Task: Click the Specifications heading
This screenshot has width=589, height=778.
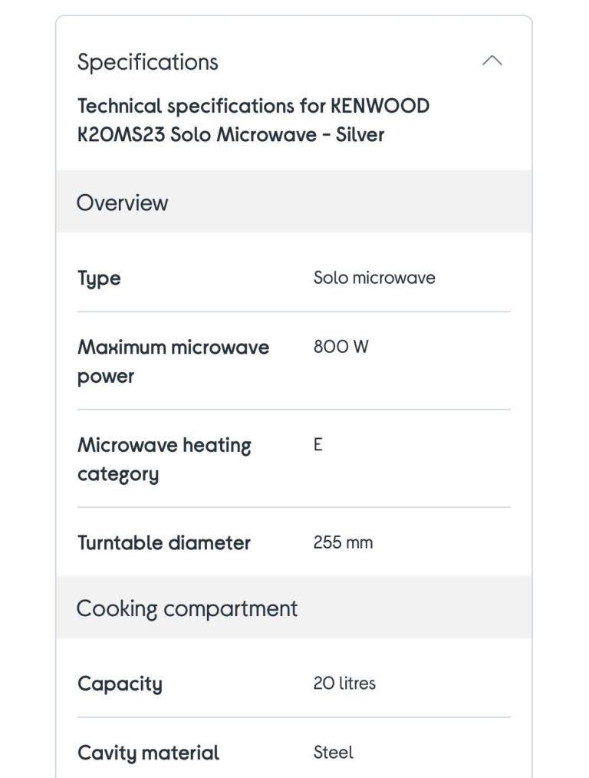Action: tap(148, 62)
